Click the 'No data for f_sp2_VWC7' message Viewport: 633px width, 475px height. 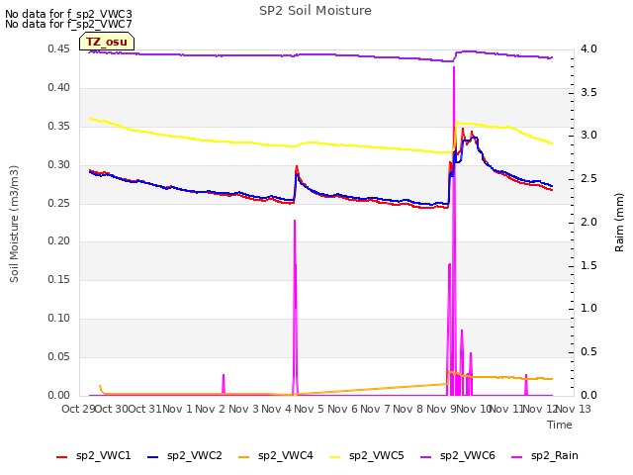tap(68, 24)
